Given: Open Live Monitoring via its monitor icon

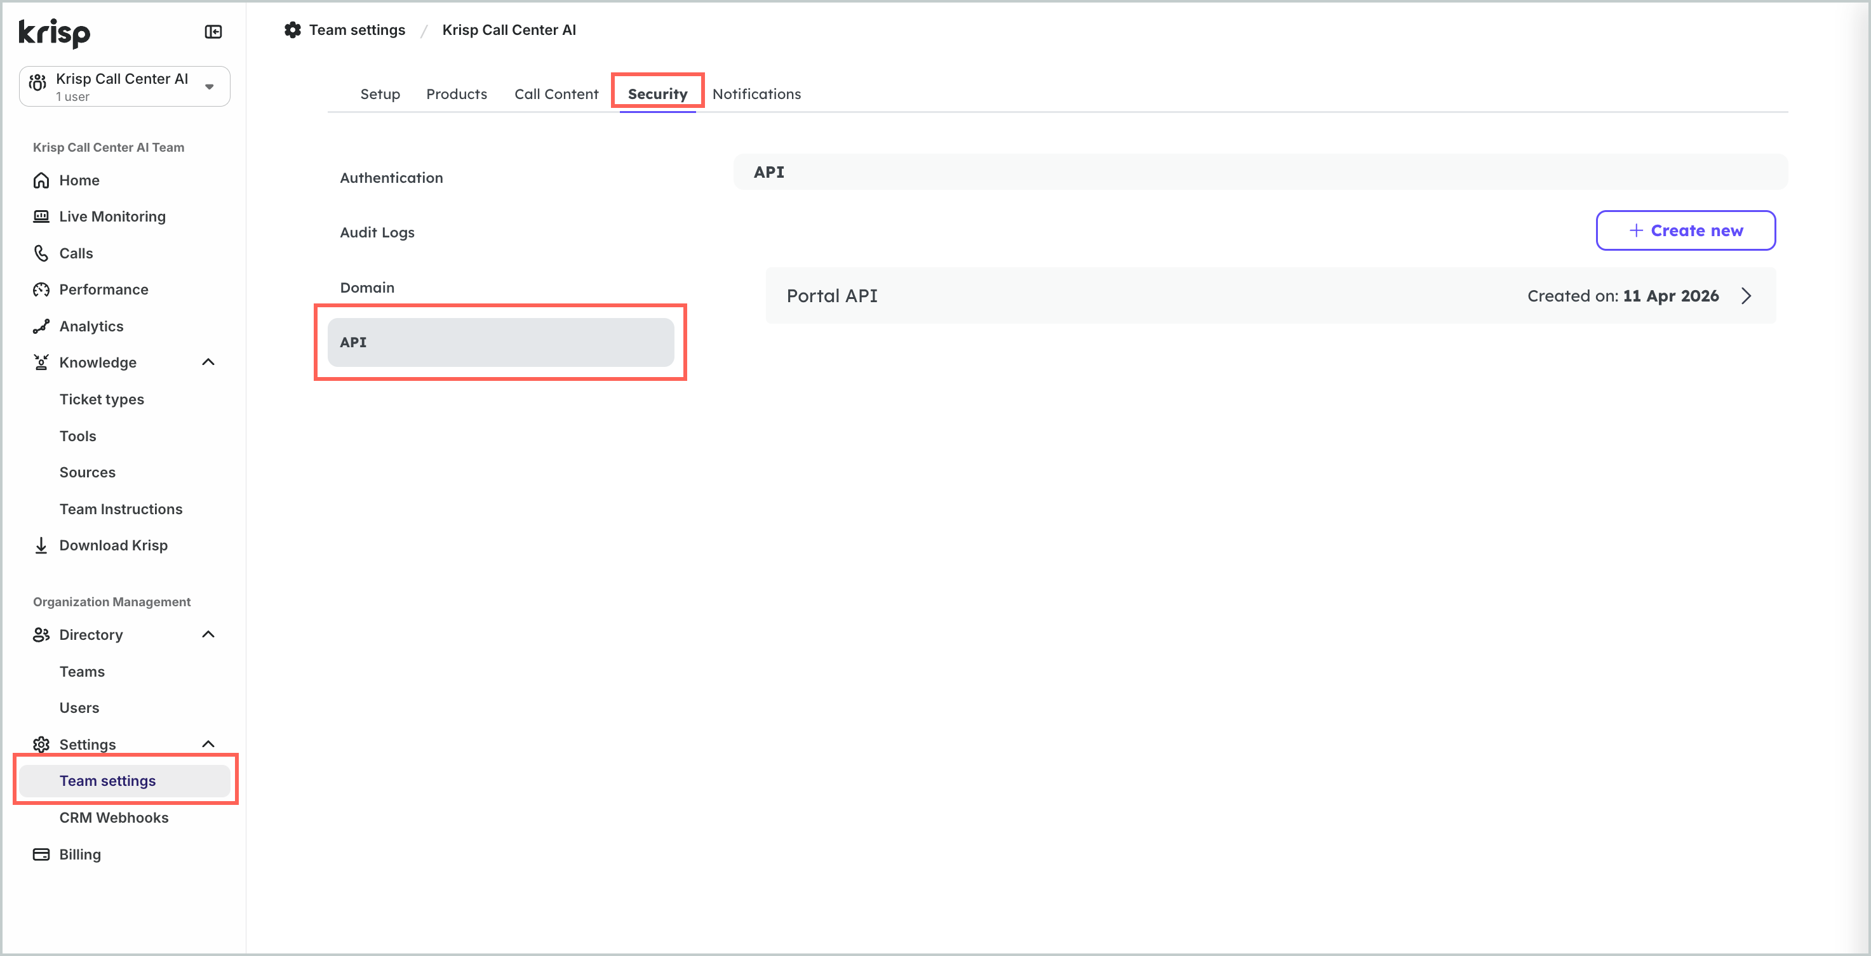Looking at the screenshot, I should (x=41, y=216).
